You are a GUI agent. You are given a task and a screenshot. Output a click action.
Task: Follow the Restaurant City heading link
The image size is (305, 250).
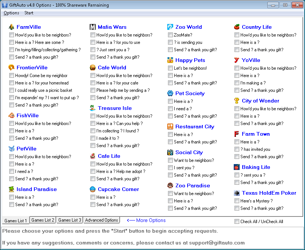pyautogui.click(x=195, y=126)
